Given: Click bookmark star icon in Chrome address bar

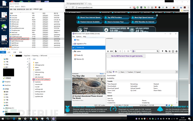Looking at the screenshot, I should [130, 7].
